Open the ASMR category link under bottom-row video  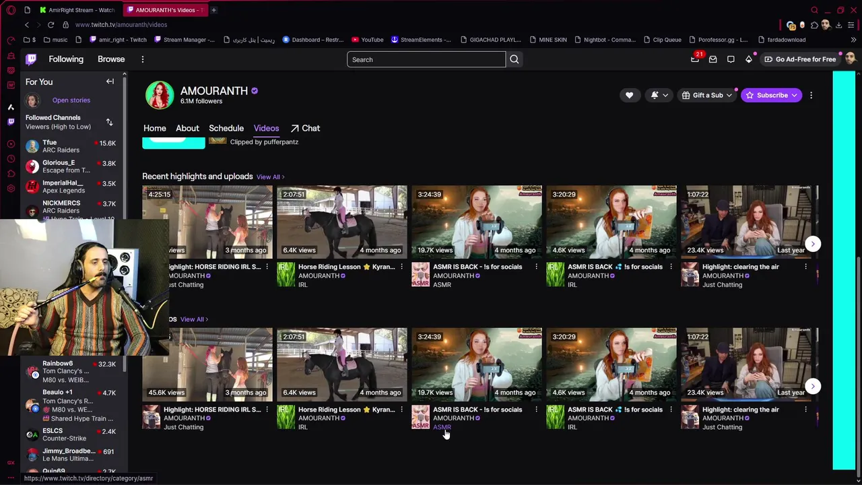point(442,427)
